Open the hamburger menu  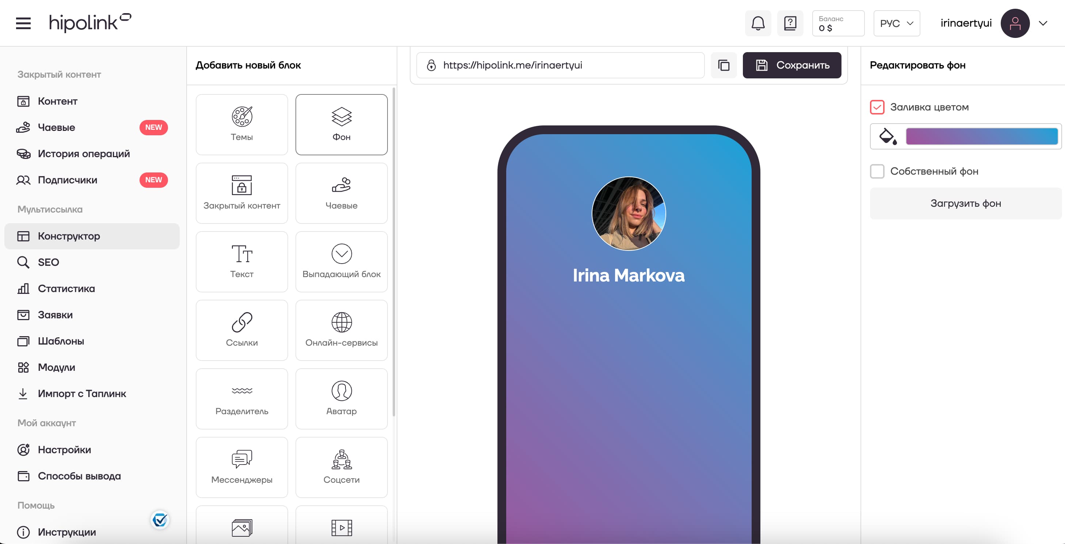click(x=23, y=23)
